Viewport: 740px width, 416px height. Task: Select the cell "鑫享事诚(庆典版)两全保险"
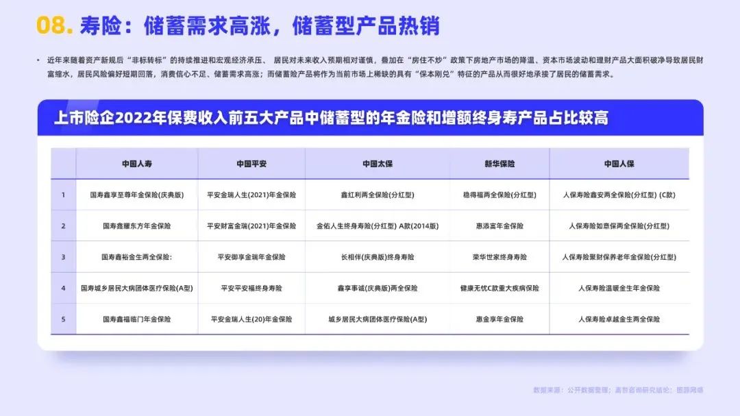[x=378, y=288]
